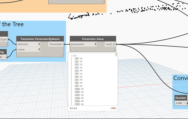The height and width of the screenshot is (119, 188).
Task: Select list index 11 value 40
Action: coord(79,92)
